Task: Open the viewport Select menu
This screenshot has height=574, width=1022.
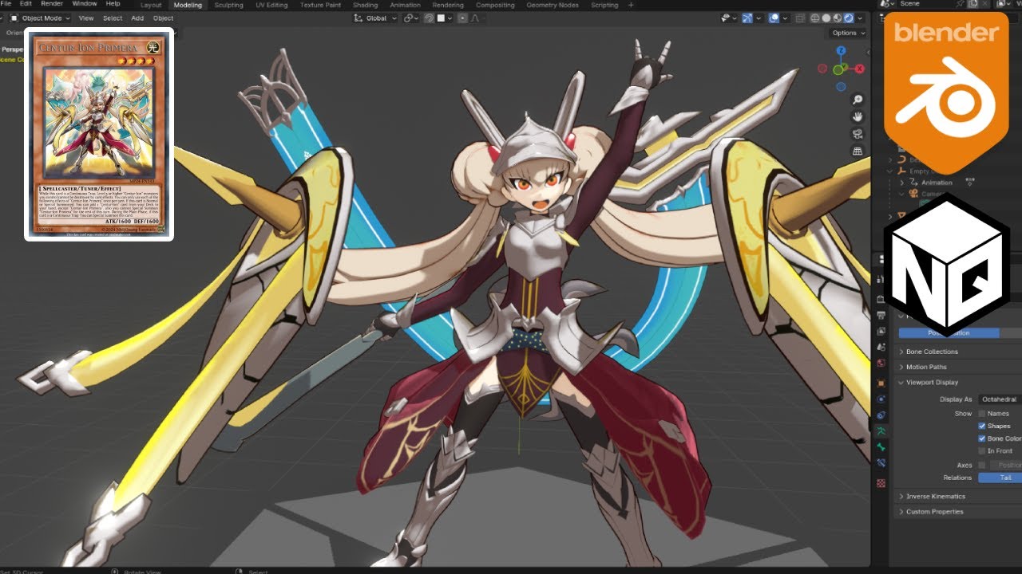Action: tap(113, 18)
